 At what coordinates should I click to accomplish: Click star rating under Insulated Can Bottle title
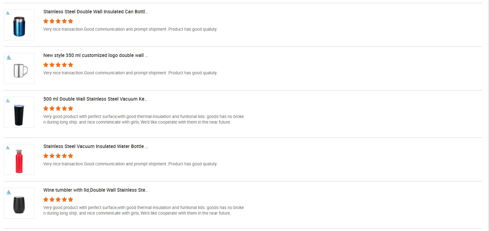(58, 21)
